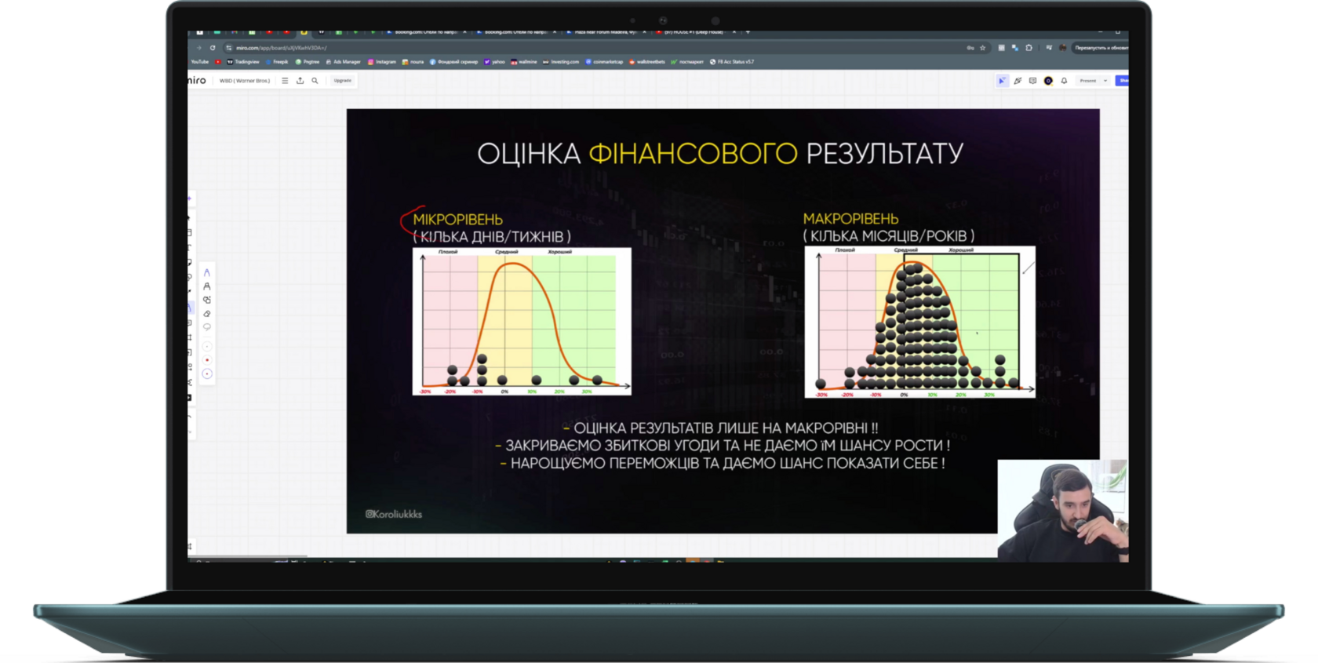The height and width of the screenshot is (663, 1318).
Task: Select the Highlighter tool
Action: point(207,286)
